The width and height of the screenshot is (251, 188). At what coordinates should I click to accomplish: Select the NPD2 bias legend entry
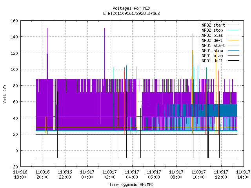tap(212, 35)
